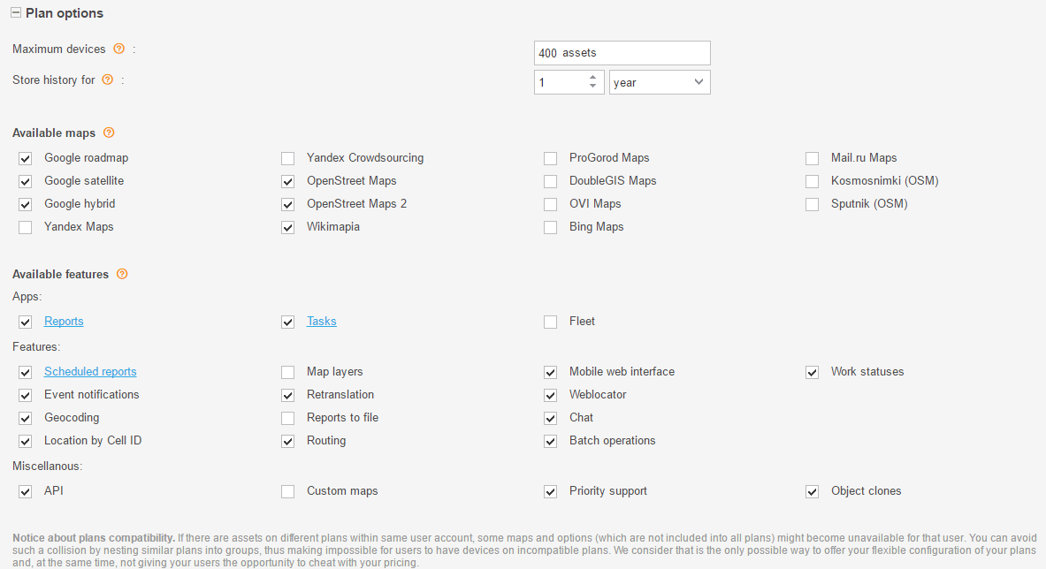Open the Tasks link
This screenshot has width=1046, height=569.
322,321
